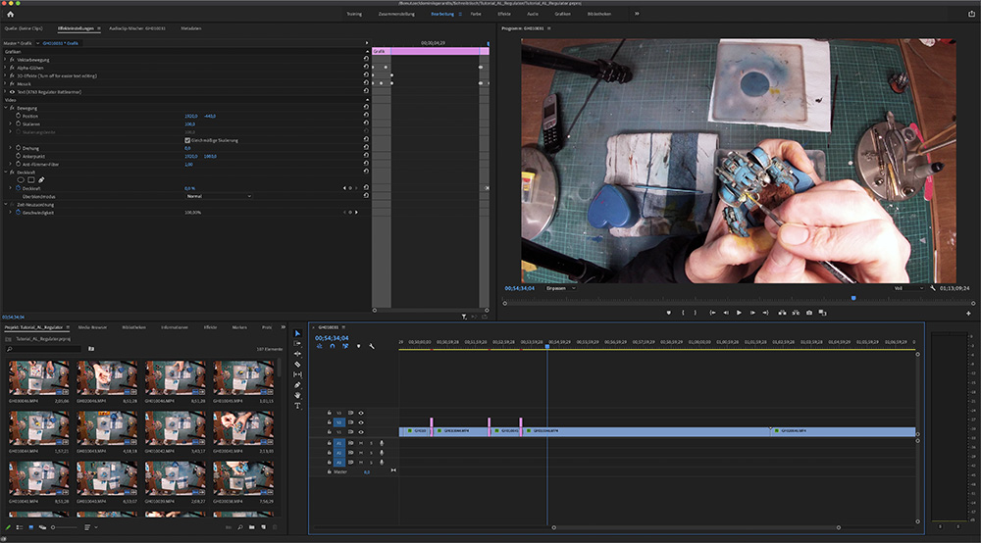Open the button editor plus icon
981x543 pixels.
(968, 313)
